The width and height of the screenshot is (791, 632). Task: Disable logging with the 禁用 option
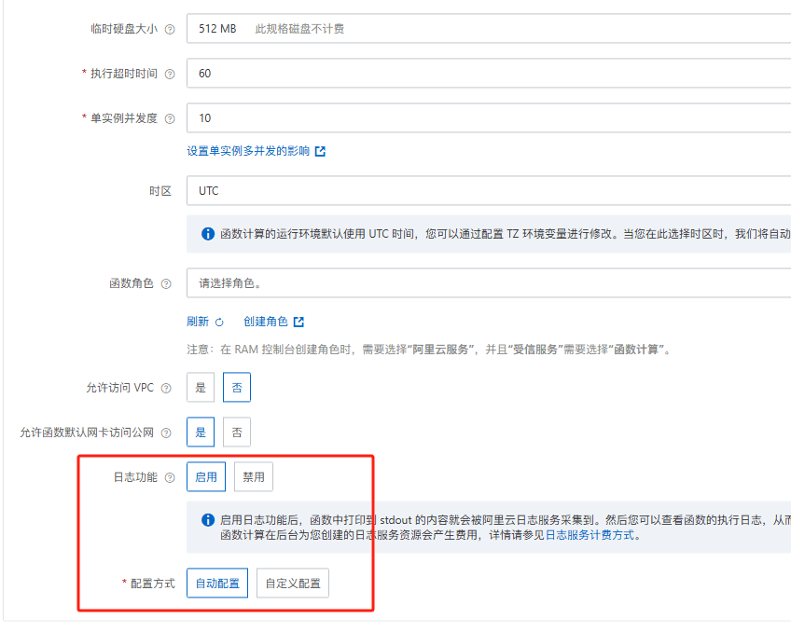pos(253,476)
